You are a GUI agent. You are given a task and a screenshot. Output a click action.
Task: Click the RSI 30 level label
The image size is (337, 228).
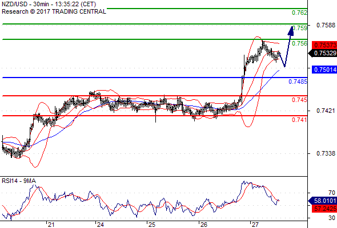click(332, 218)
